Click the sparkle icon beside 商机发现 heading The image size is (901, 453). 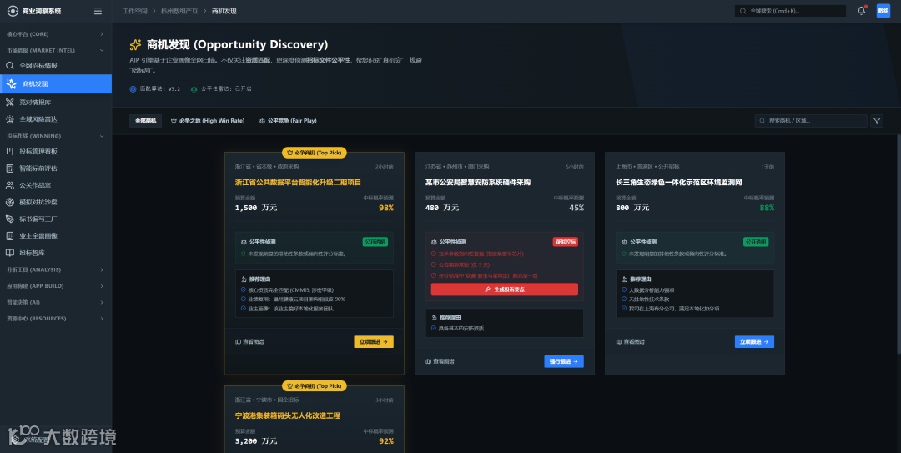(136, 45)
